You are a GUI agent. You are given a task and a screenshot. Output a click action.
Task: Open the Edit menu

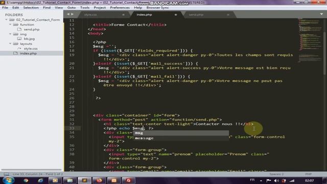(15, 8)
